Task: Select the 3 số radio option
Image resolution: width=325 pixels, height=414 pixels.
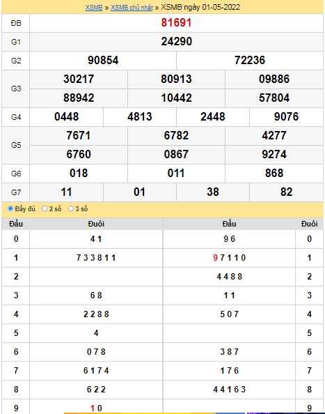Action: point(71,208)
